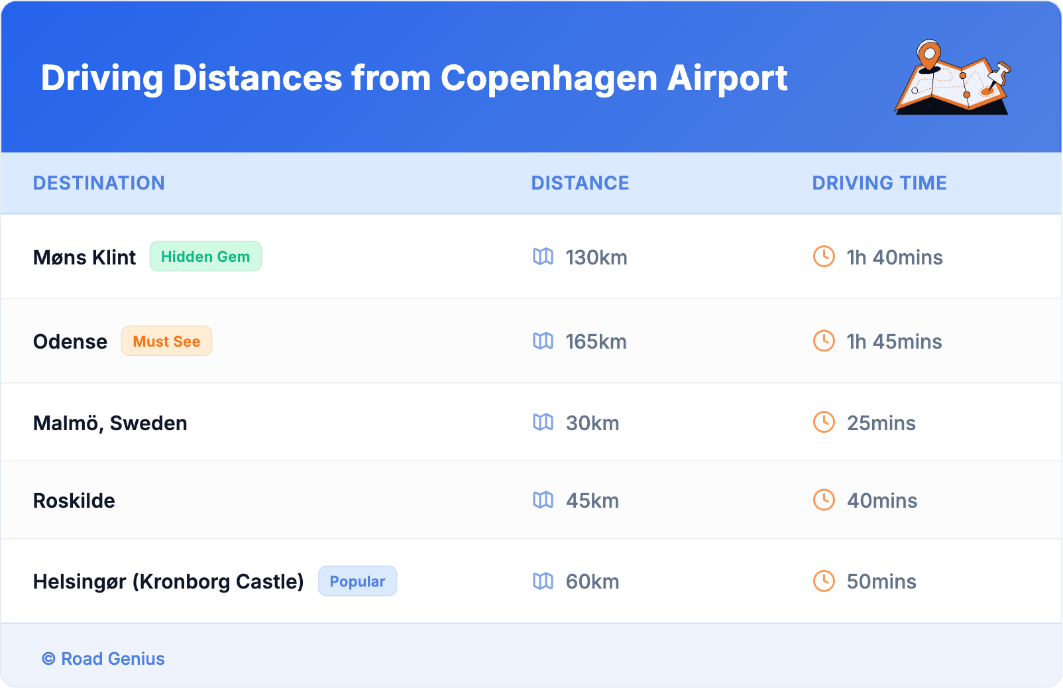
Task: Click the Hidden Gem badge
Action: [x=205, y=257]
